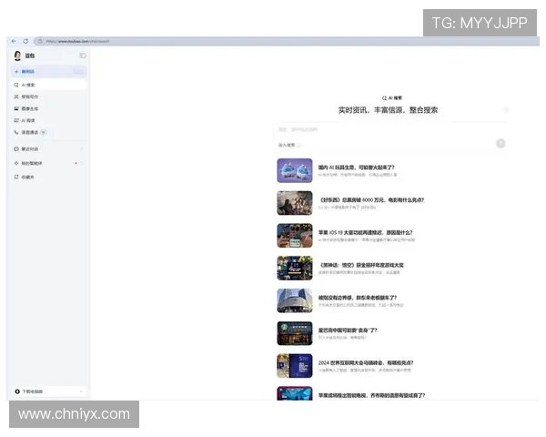Screen dimensions: 546x437
Task: Open the 星巴克中国 article
Action: 348,330
